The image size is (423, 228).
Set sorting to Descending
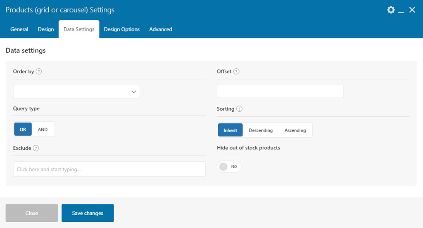point(261,130)
